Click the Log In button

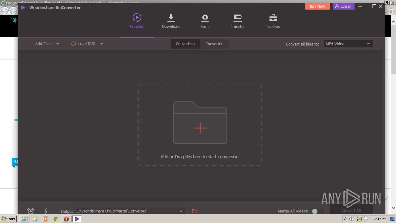(x=343, y=6)
